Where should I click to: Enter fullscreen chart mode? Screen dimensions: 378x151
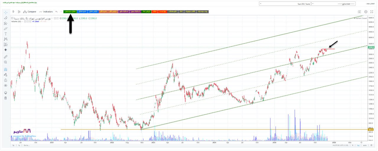pyautogui.click(x=372, y=12)
